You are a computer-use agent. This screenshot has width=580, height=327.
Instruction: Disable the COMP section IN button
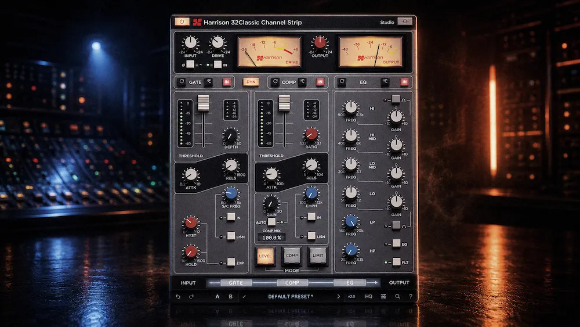point(320,82)
